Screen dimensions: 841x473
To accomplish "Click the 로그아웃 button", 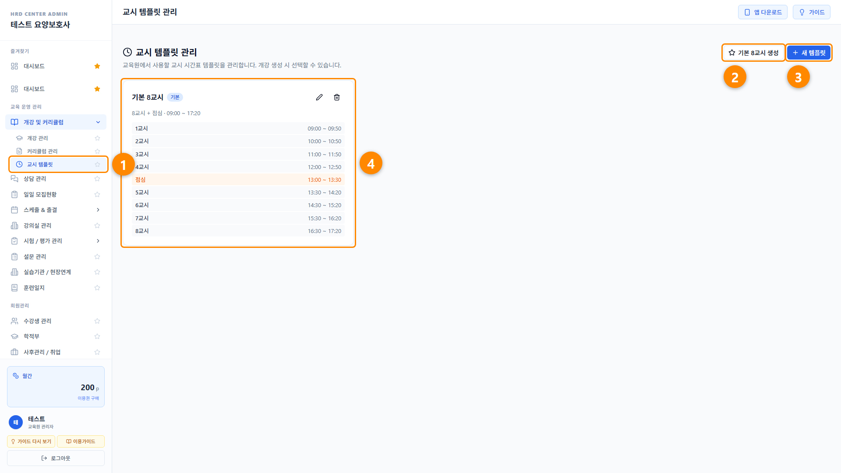I will tap(56, 458).
